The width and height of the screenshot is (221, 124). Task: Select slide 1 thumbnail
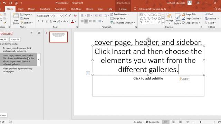pos(58,37)
